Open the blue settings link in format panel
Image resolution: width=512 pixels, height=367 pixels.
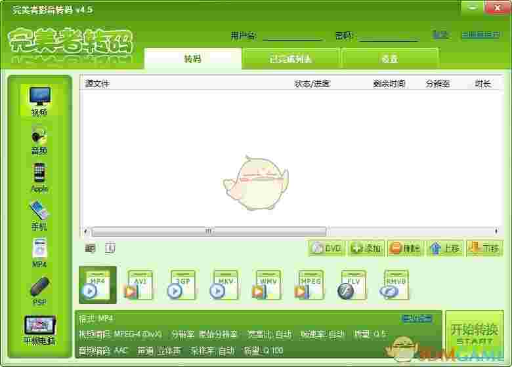coord(417,319)
